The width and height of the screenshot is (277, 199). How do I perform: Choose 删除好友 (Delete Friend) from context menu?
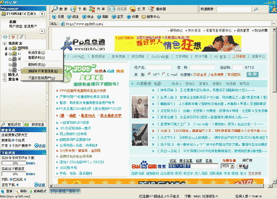[37, 65]
